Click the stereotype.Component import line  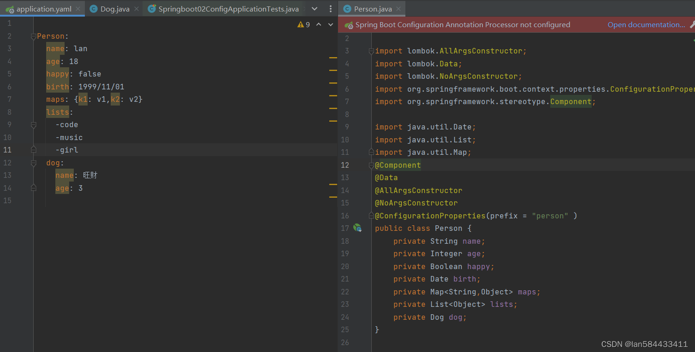tap(485, 101)
